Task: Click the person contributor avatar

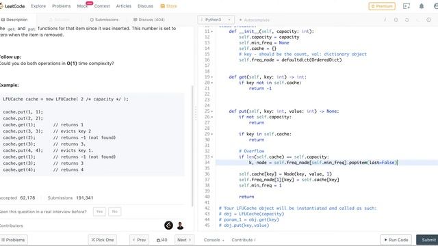Action: tap(180, 225)
